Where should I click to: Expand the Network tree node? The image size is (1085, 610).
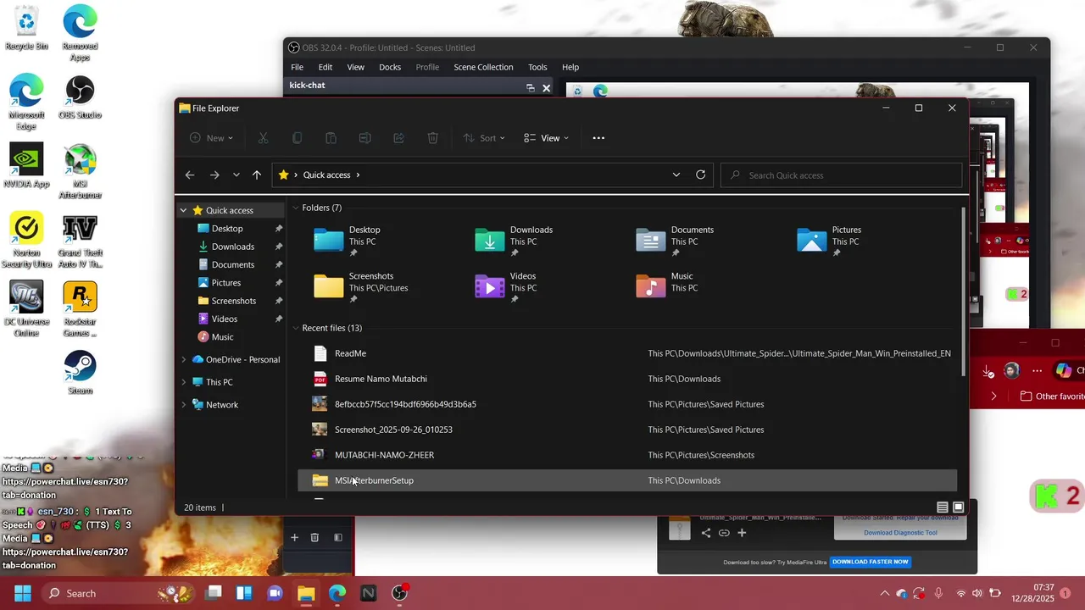point(183,405)
